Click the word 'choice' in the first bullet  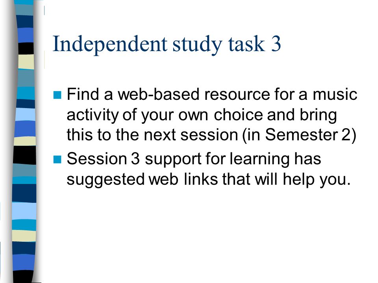(x=238, y=114)
